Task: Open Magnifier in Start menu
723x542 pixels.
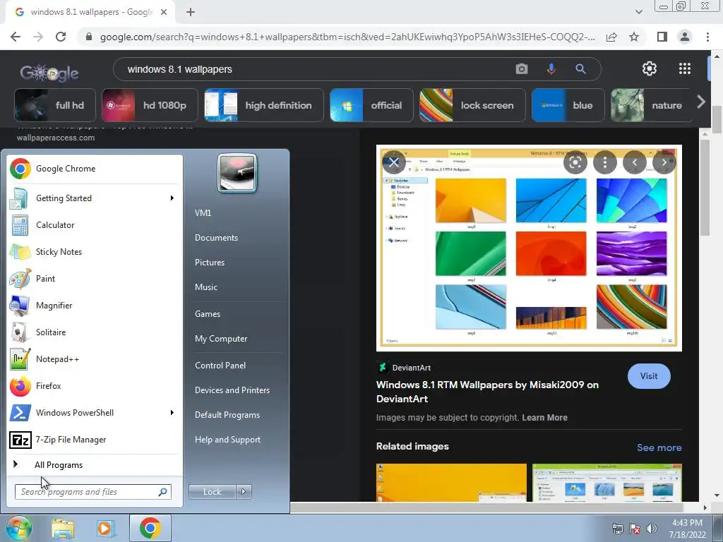Action: (95, 305)
